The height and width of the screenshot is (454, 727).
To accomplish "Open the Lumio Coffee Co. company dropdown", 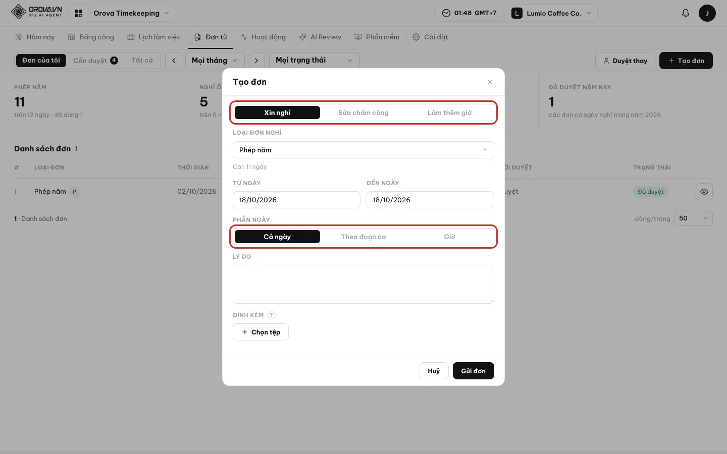I will pos(553,13).
